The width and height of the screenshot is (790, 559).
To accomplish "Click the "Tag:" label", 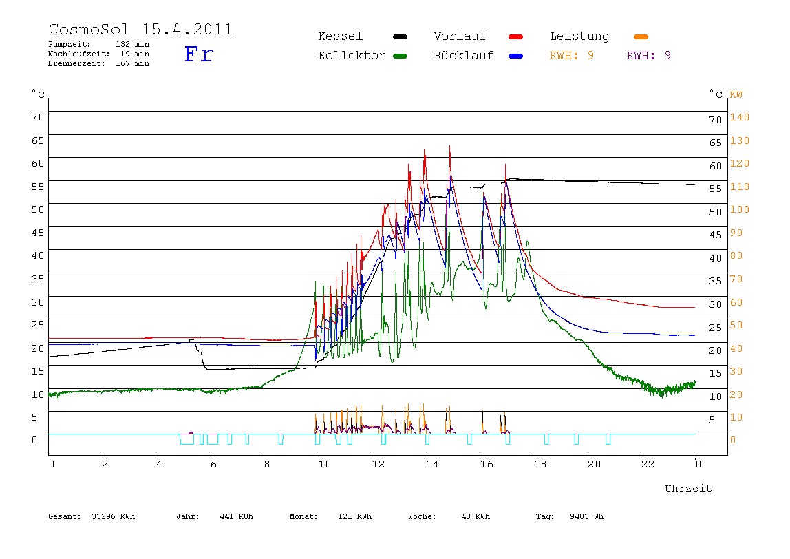I will point(544,516).
